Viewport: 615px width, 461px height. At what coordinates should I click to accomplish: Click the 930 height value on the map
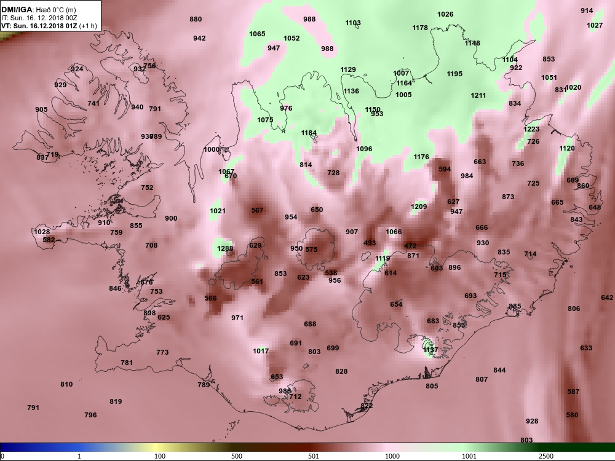(x=483, y=243)
